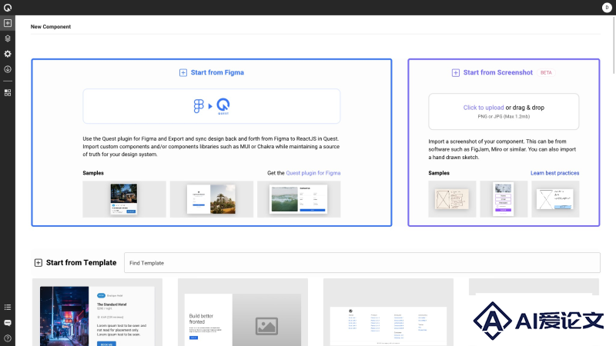Select The Standard Hotel template card
Image resolution: width=616 pixels, height=346 pixels.
coord(97,312)
